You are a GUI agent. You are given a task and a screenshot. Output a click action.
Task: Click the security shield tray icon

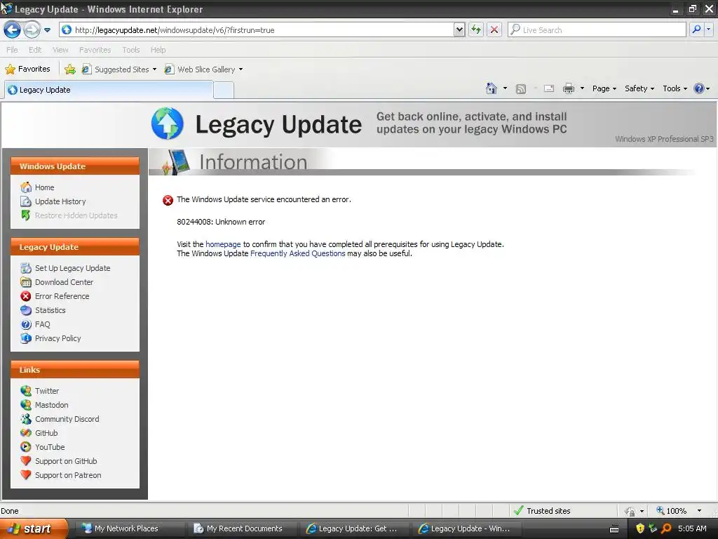(x=640, y=528)
